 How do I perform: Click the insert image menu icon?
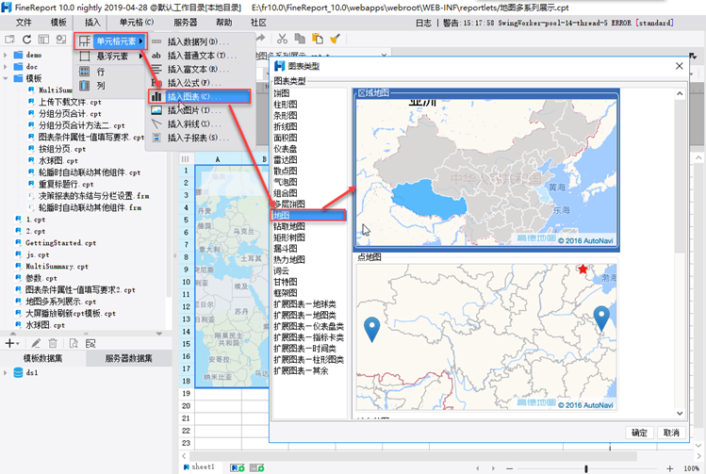click(156, 110)
